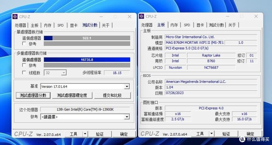Select 关于 tab in right window
This screenshot has width=272, height=145.
click(232, 25)
